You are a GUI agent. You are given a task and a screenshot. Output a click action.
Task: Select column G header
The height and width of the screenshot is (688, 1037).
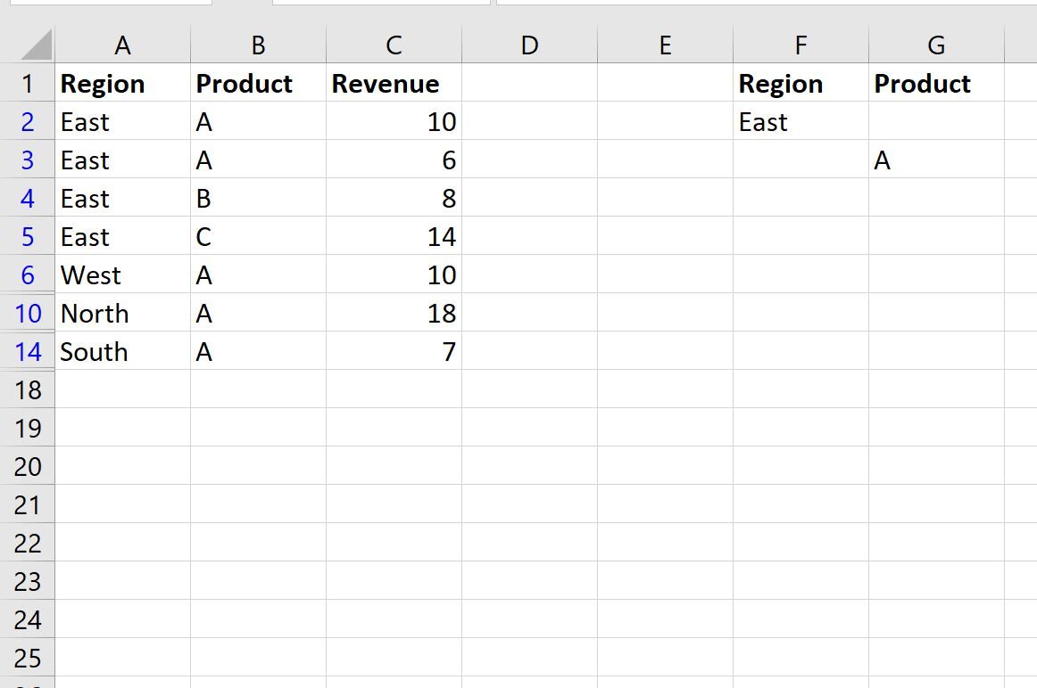click(936, 45)
